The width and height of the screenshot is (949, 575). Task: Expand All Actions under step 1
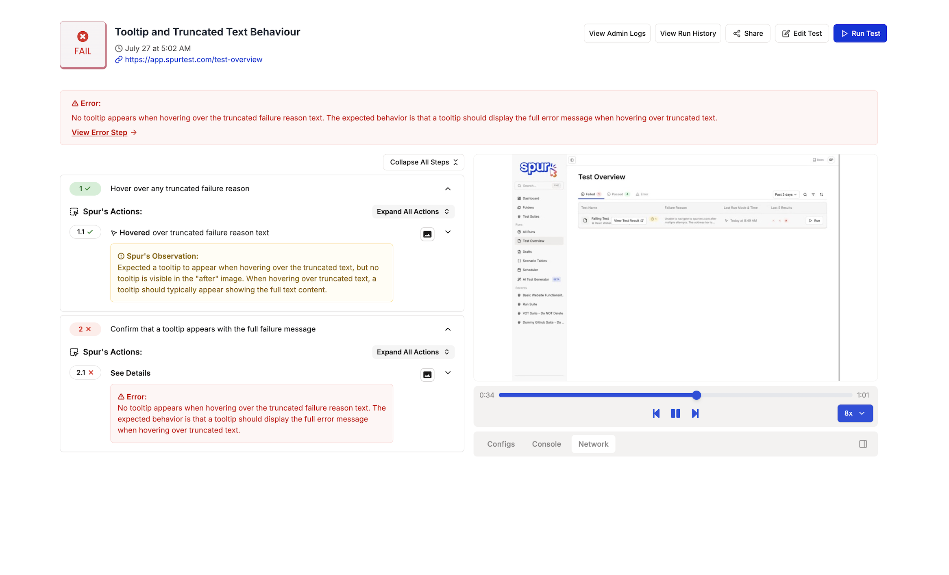(x=413, y=212)
